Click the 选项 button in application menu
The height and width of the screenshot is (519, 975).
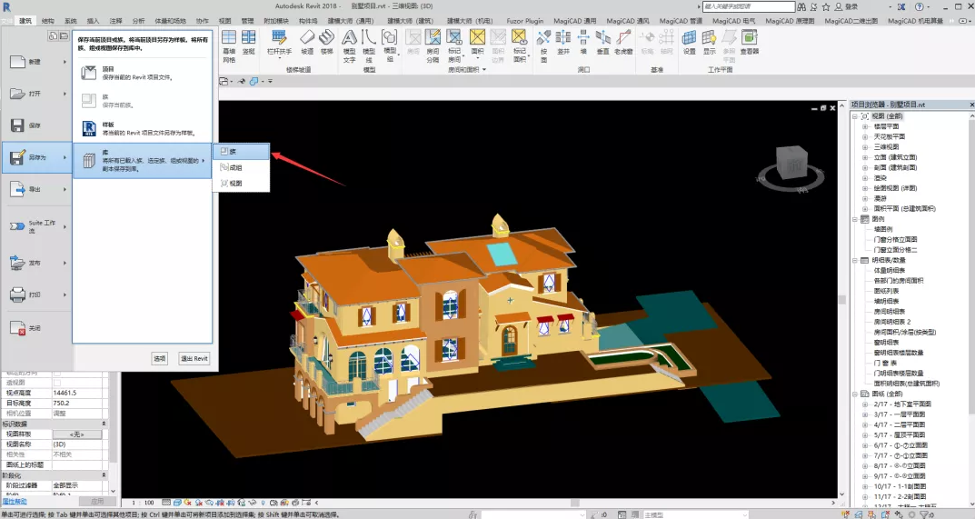[x=159, y=358]
